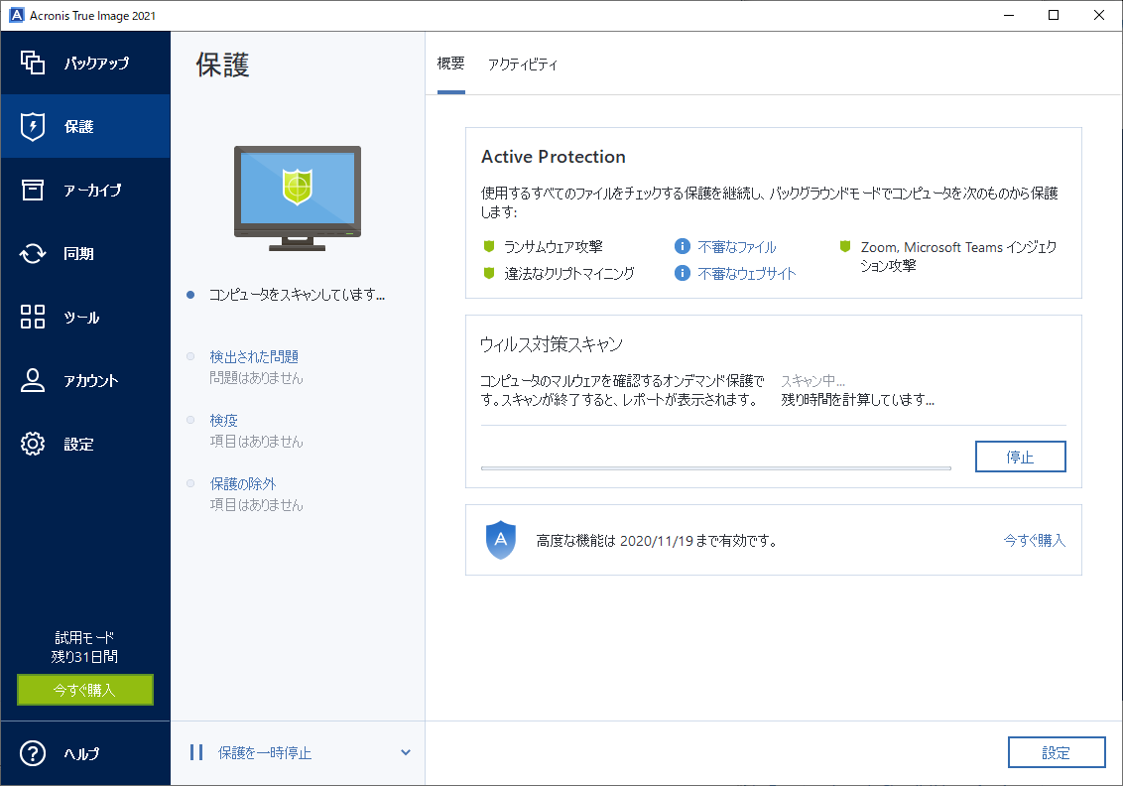1123x786 pixels.
Task: Pause protection with 保護を一時停止
Action: 263,752
